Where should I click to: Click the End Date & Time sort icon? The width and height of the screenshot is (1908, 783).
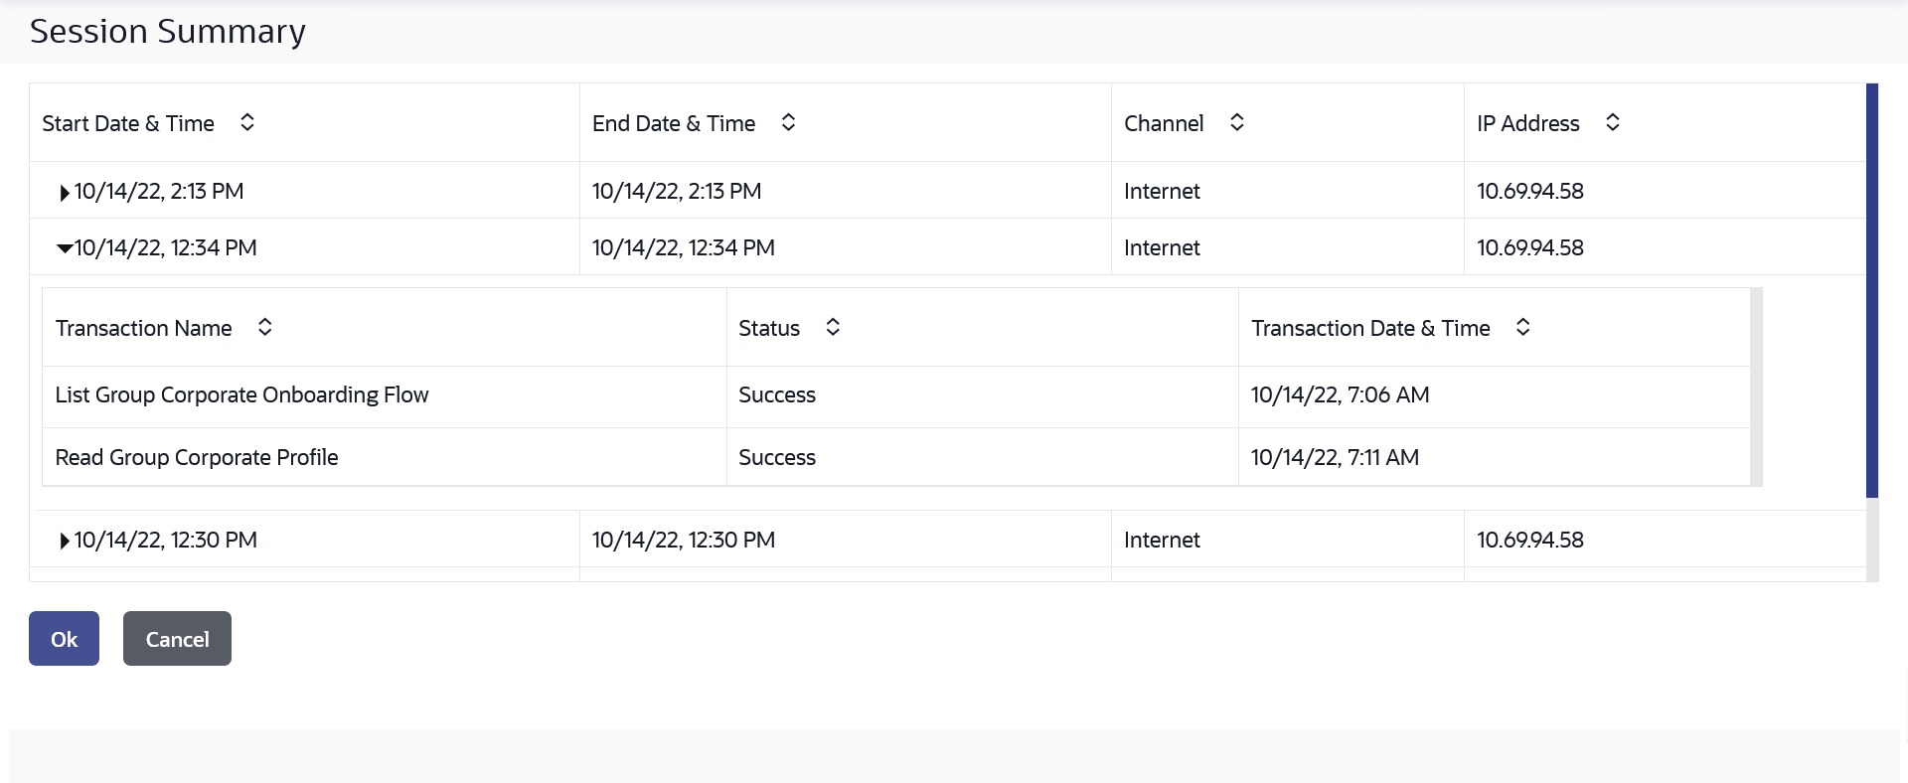(788, 122)
